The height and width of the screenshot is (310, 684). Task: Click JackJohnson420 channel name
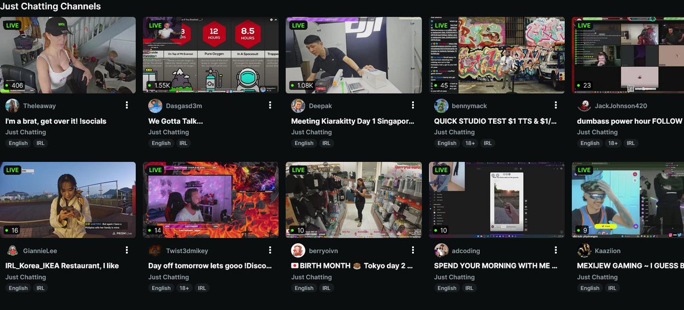tap(621, 106)
